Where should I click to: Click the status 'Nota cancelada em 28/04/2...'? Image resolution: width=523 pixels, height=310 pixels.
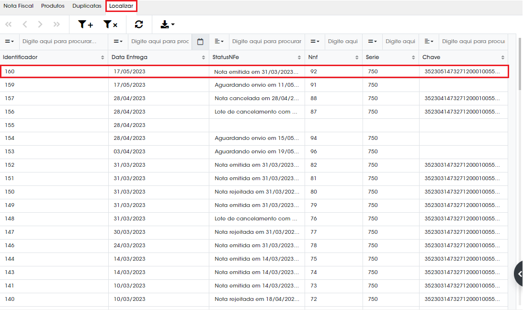257,98
